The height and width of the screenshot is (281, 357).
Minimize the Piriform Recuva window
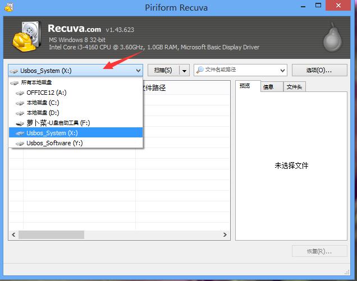[x=303, y=6]
